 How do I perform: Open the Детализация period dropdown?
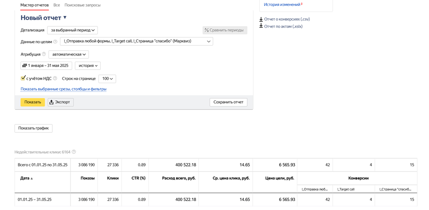72,30
